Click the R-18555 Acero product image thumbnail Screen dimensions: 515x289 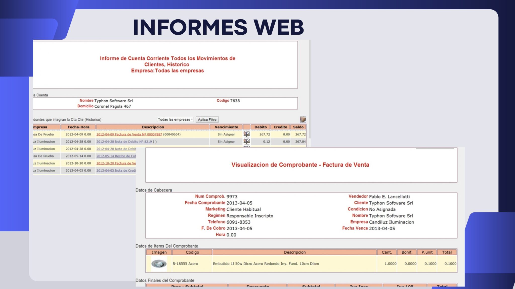tap(159, 264)
